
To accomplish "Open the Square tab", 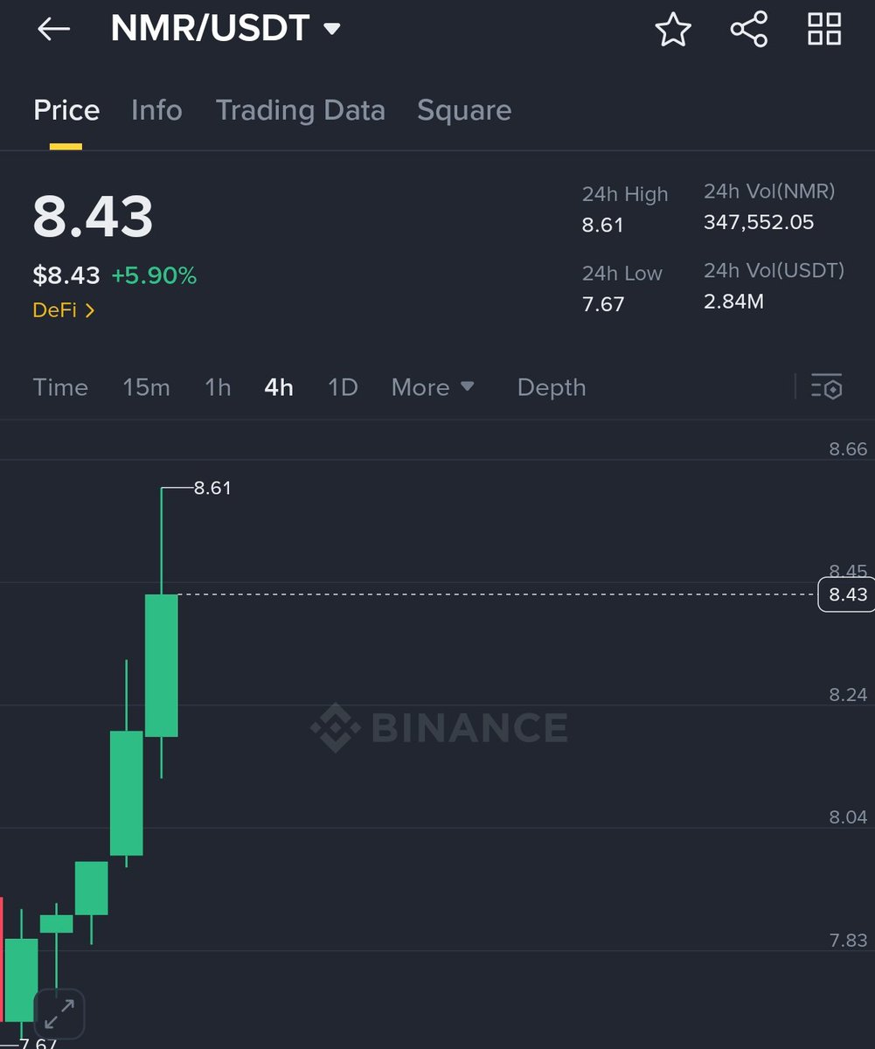I will [x=464, y=110].
